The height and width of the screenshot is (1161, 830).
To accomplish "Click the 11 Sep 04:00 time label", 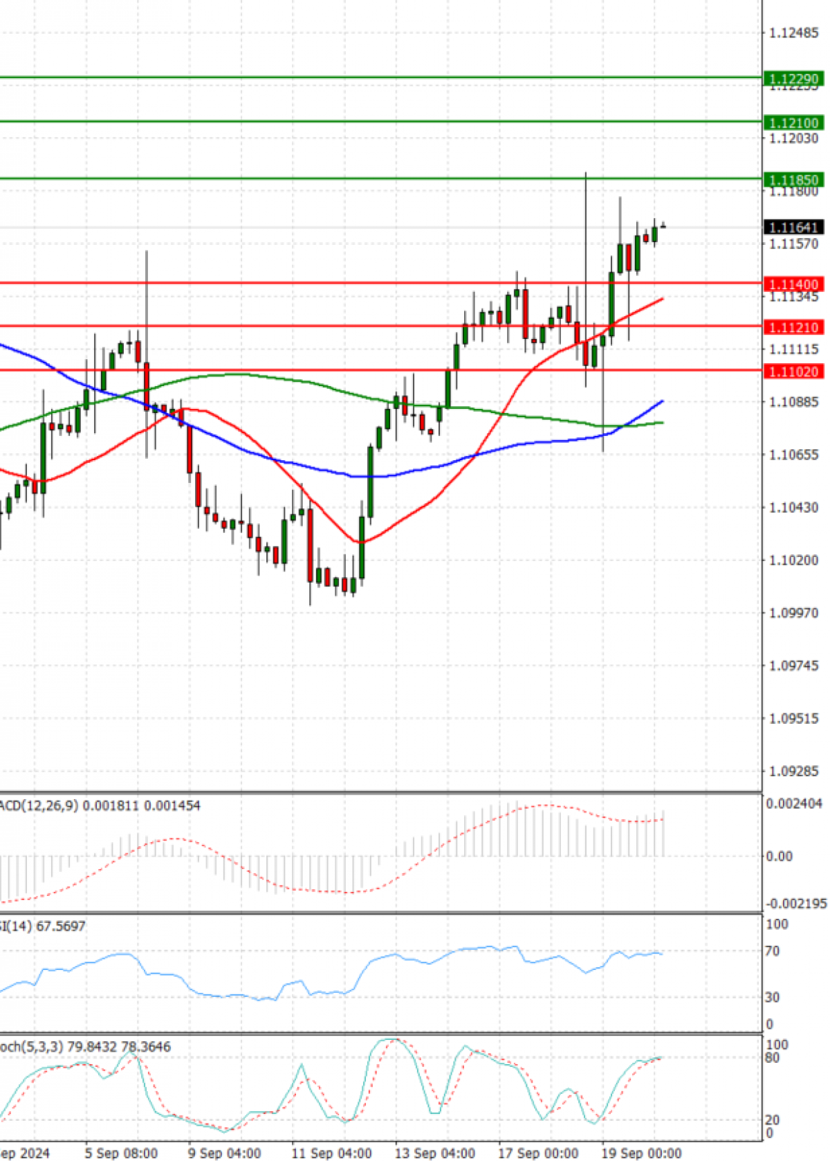I will pyautogui.click(x=331, y=1153).
